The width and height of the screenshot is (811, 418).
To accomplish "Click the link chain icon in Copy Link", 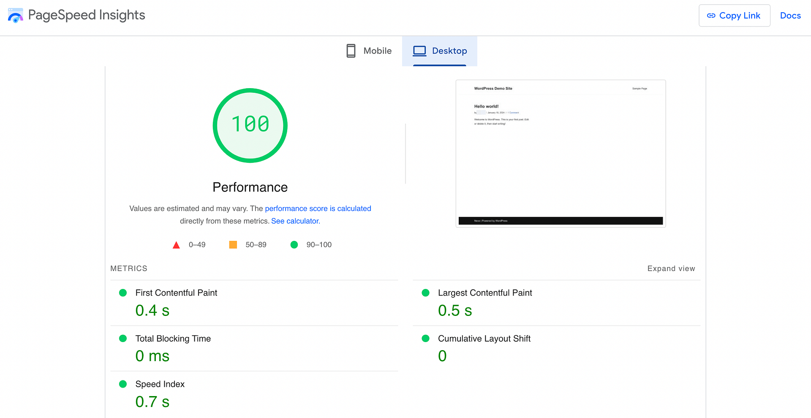I will (711, 16).
